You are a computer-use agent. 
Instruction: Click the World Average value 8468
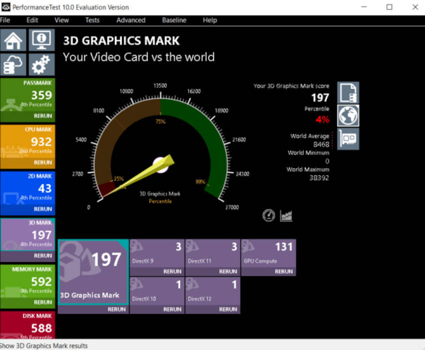click(x=321, y=145)
